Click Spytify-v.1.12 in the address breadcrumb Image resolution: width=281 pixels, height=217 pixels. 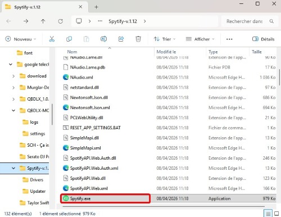point(123,21)
